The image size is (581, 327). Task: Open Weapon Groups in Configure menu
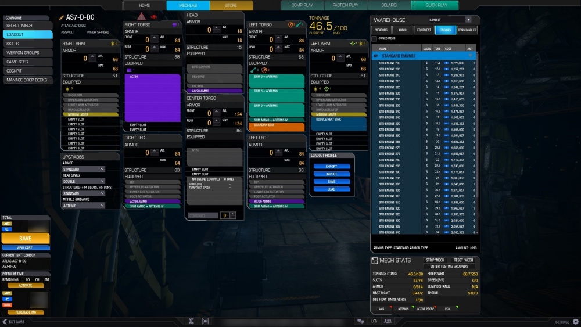pos(27,53)
